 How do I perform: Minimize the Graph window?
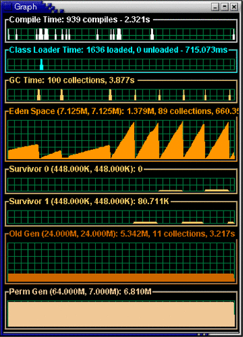[215, 7]
